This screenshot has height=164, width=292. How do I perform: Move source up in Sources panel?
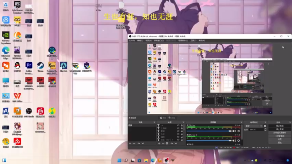click(172, 143)
